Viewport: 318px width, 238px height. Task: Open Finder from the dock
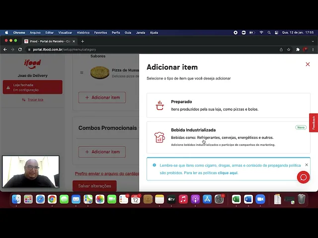click(16, 199)
